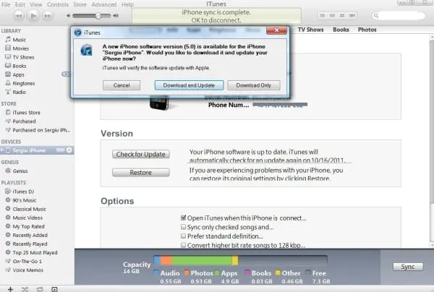This screenshot has width=434, height=292.
Task: Click the main vertical scrollbar
Action: [432, 121]
